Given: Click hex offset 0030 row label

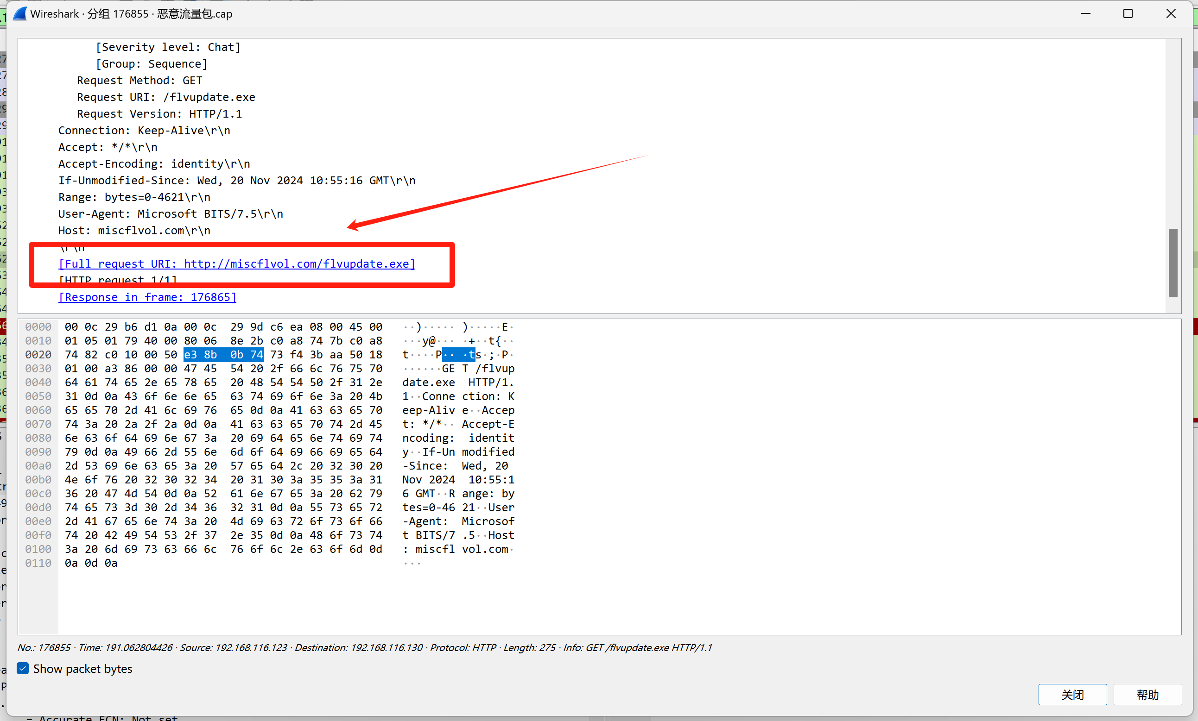Looking at the screenshot, I should click(x=38, y=368).
